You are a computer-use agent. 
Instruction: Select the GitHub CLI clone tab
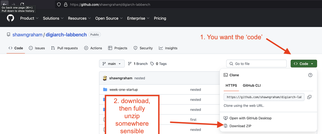pos(252,86)
